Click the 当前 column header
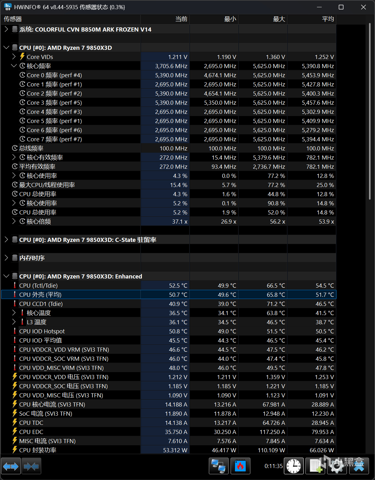 tap(165, 19)
